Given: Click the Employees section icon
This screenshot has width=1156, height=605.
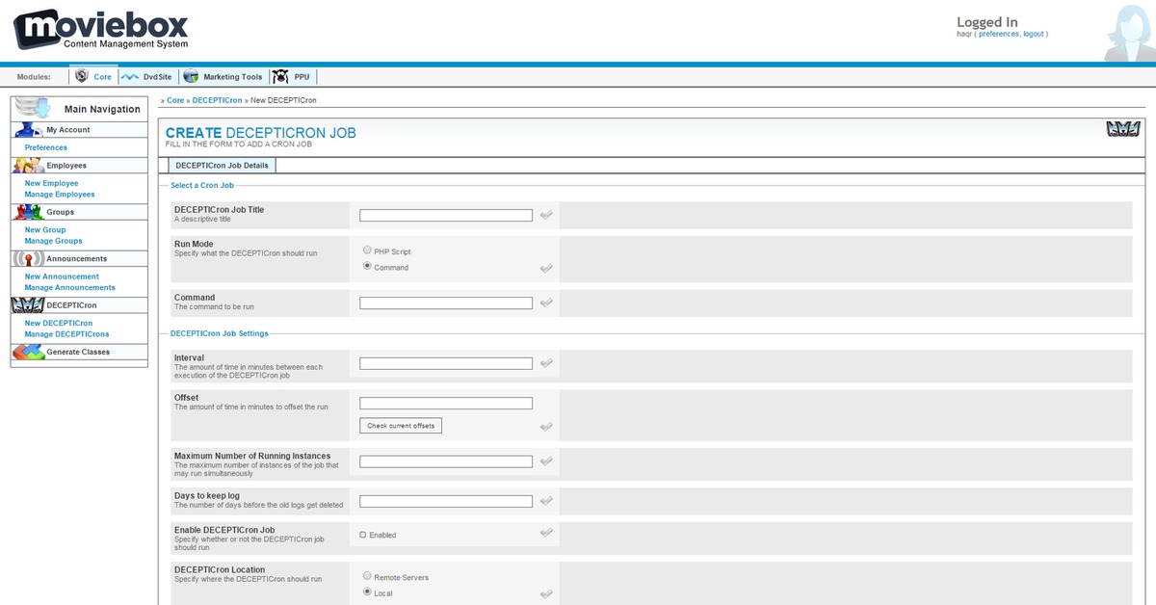Looking at the screenshot, I should [x=28, y=166].
